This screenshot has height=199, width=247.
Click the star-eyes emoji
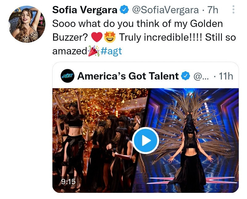(x=110, y=37)
